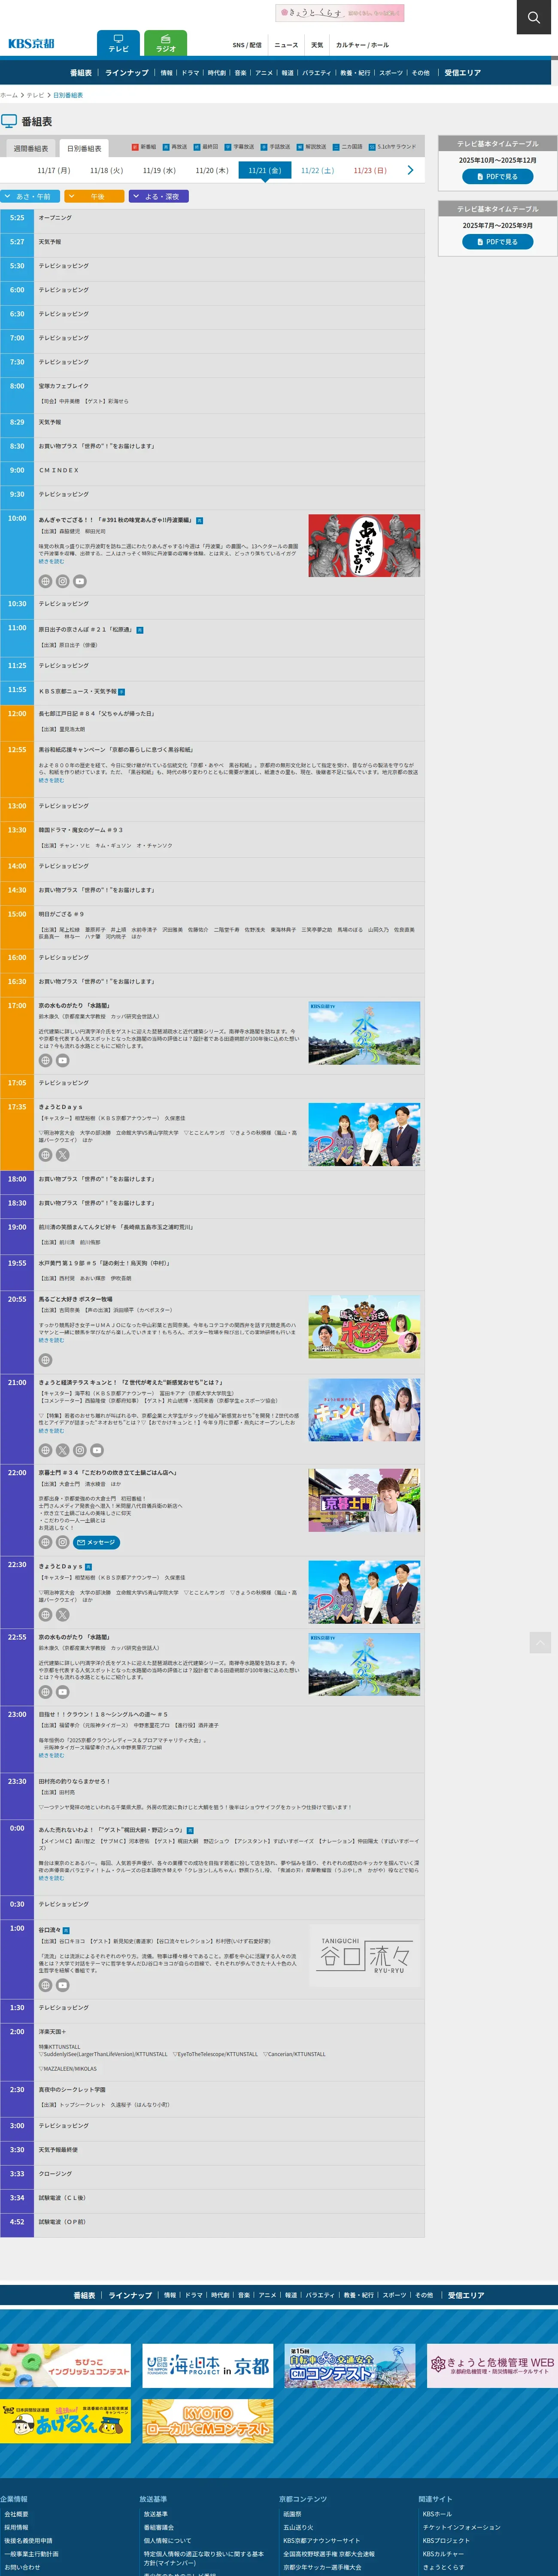Open PDFで見る for 2025年10月〜2025年12月
This screenshot has height=2576, width=558.
(x=497, y=176)
